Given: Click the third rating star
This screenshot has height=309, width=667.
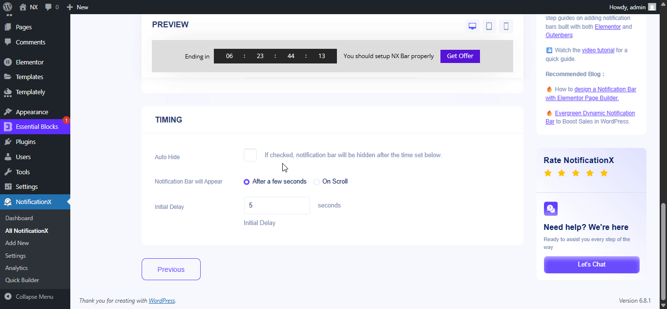Looking at the screenshot, I should (x=576, y=173).
